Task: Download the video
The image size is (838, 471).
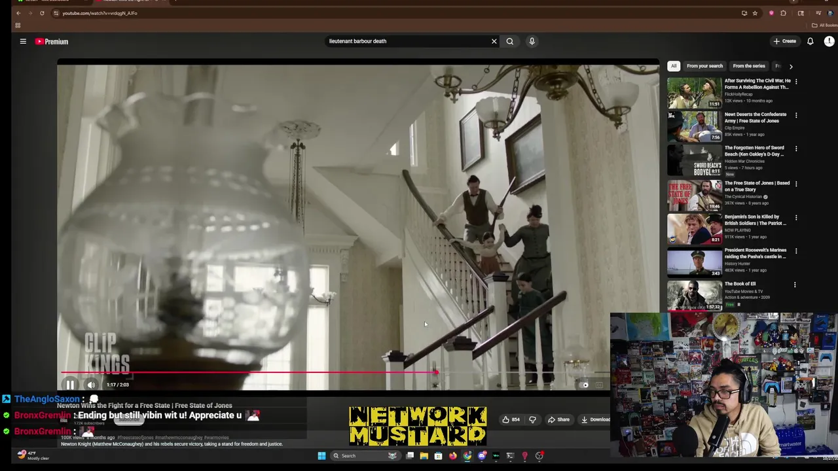Action: [595, 419]
